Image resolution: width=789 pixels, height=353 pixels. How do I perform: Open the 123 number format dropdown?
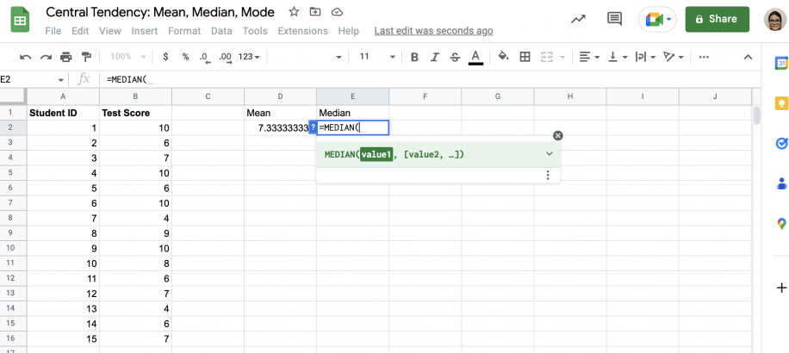click(249, 57)
